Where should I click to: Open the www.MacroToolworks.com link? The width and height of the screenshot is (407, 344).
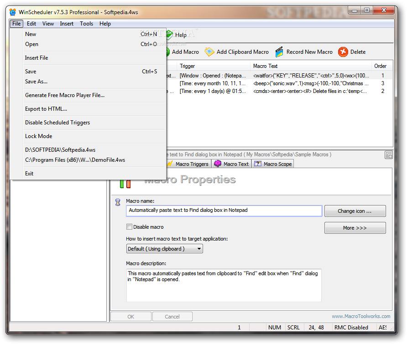361,316
